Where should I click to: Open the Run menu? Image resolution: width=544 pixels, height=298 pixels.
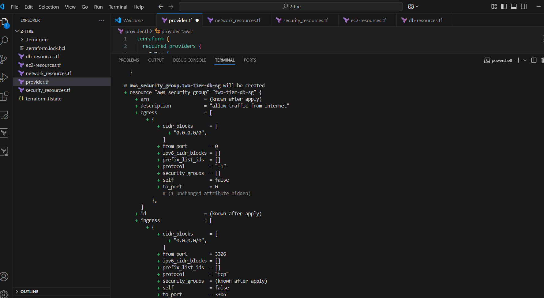98,7
